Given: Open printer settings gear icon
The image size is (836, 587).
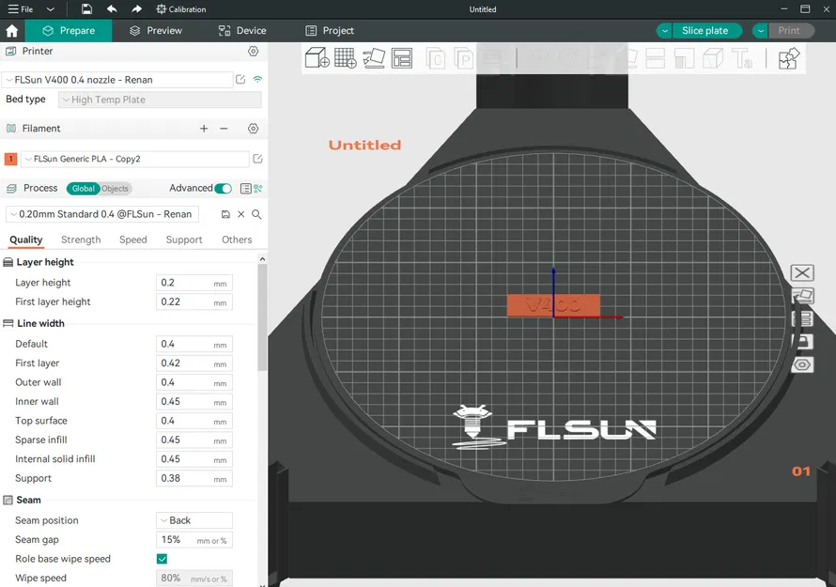Looking at the screenshot, I should point(254,51).
